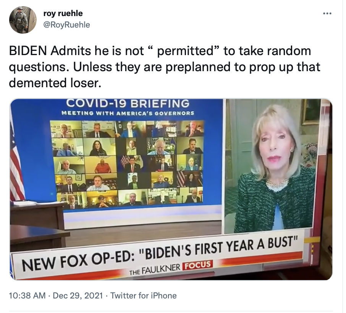Click The Faulkner Focus show logo
The height and width of the screenshot is (313, 346).
[171, 267]
